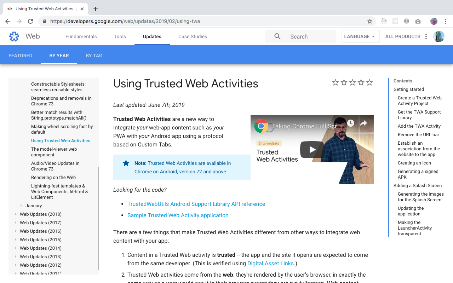Open the Chrome on Android link
Viewport: 453px width, 283px height.
point(156,172)
